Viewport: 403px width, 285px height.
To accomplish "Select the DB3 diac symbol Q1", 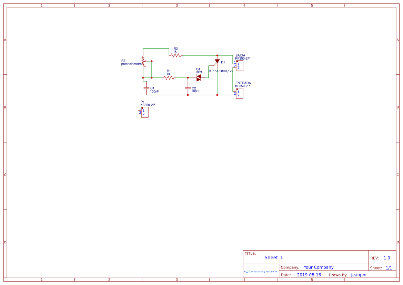I will [199, 78].
